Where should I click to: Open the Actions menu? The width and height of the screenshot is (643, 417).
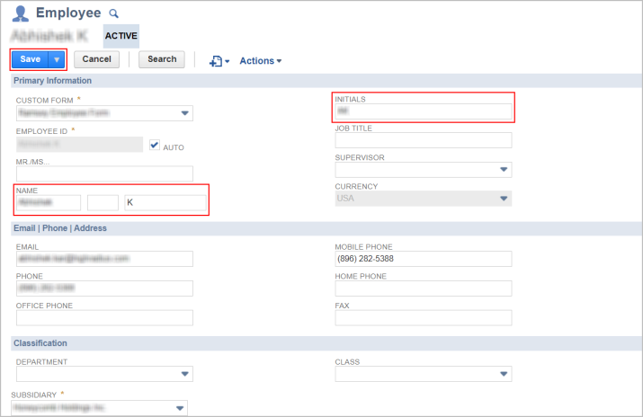(260, 60)
